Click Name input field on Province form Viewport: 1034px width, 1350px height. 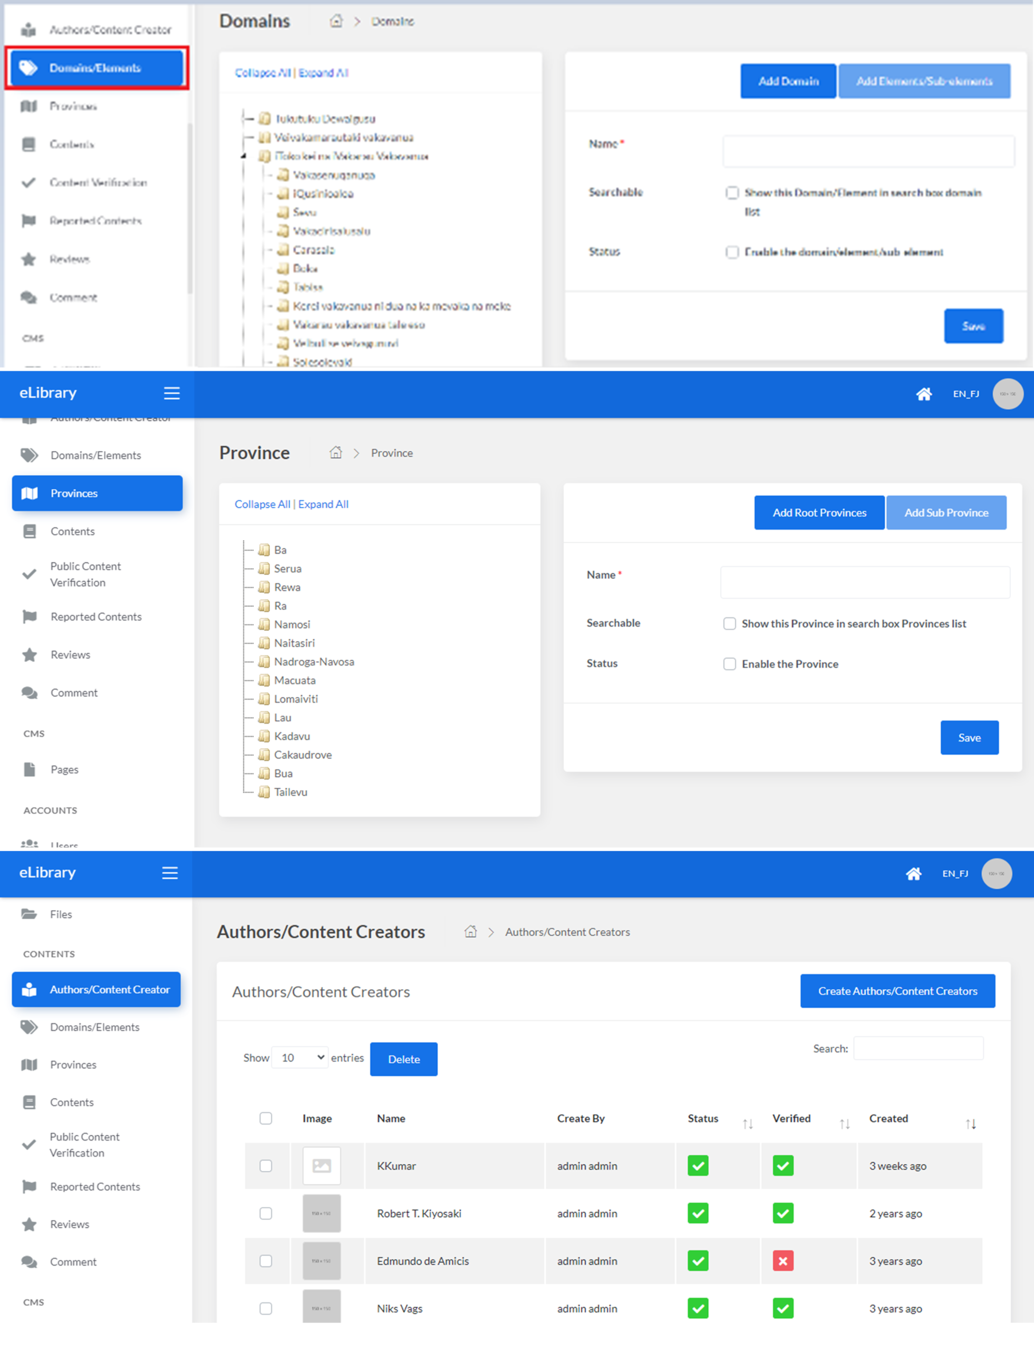tap(865, 582)
